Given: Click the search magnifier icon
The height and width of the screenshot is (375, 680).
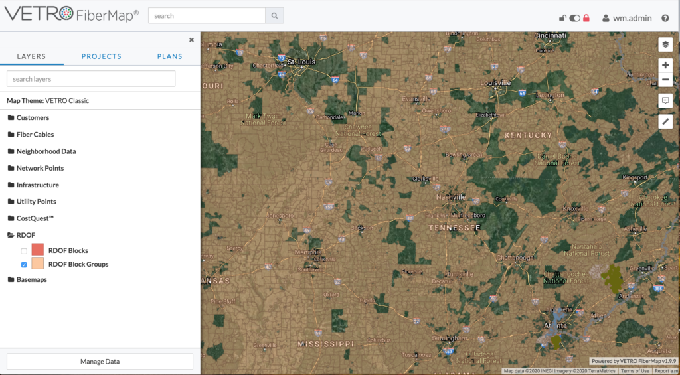Looking at the screenshot, I should tap(274, 16).
